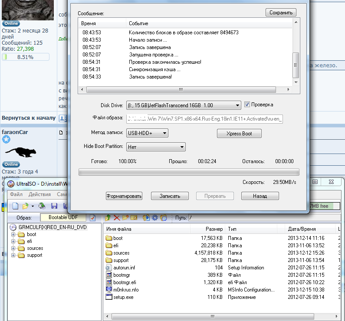
Task: Click the Extract files icon in image toolbar
Action: click(146, 218)
